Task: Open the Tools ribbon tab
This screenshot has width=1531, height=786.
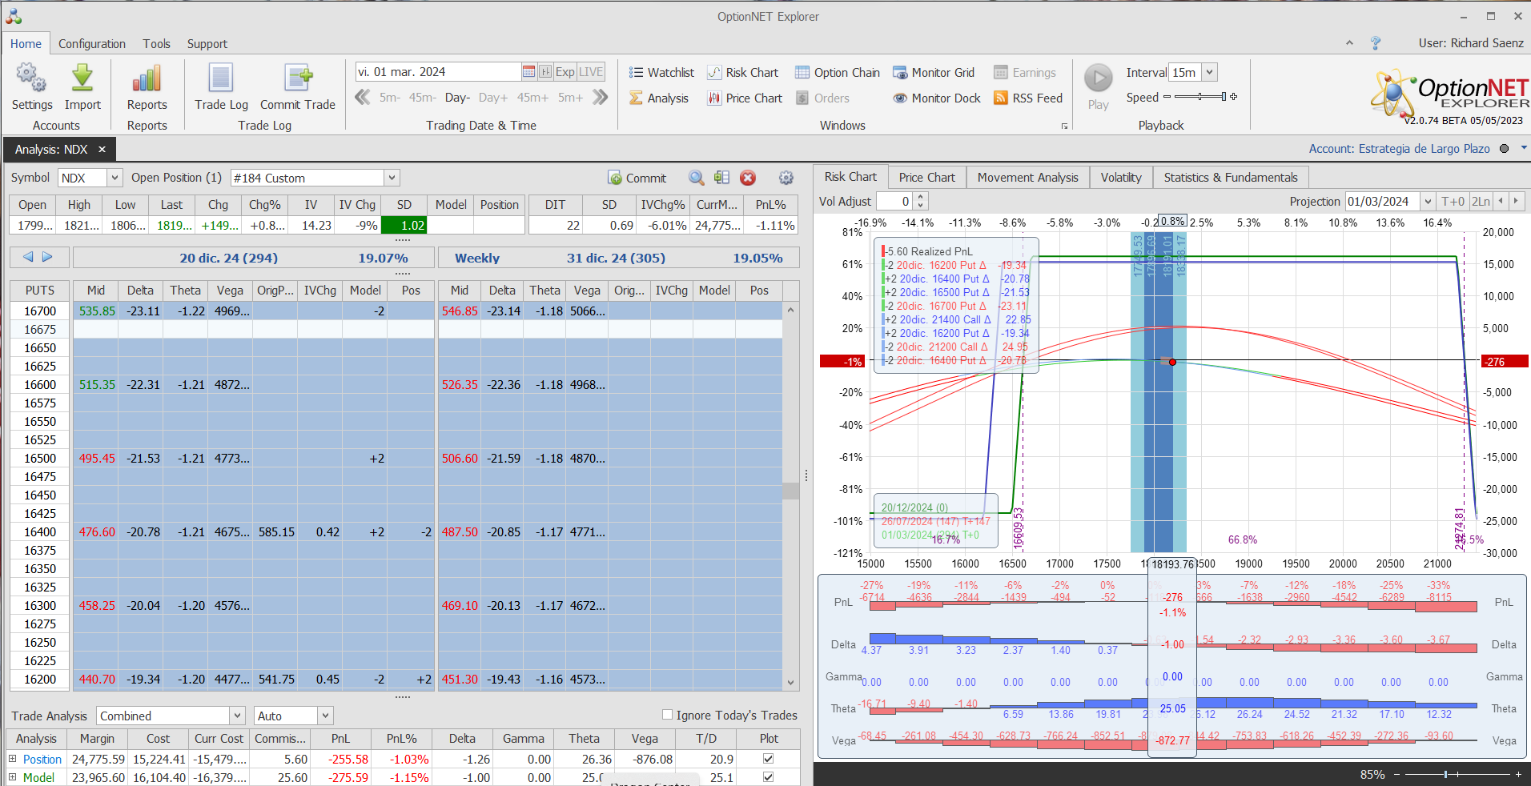Action: point(157,44)
